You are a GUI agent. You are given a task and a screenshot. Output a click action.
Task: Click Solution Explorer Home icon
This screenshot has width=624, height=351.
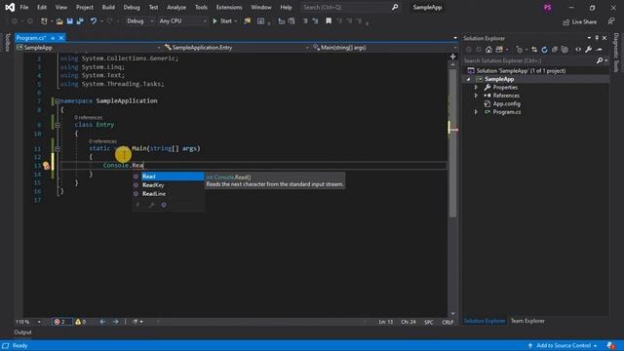[x=488, y=50]
